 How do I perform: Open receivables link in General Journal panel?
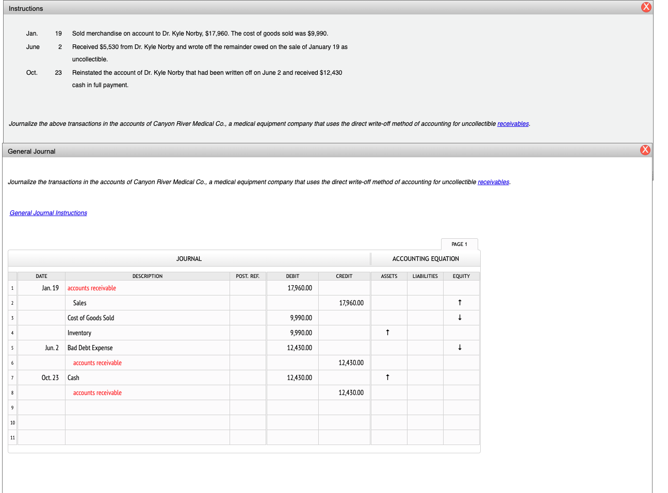(493, 182)
